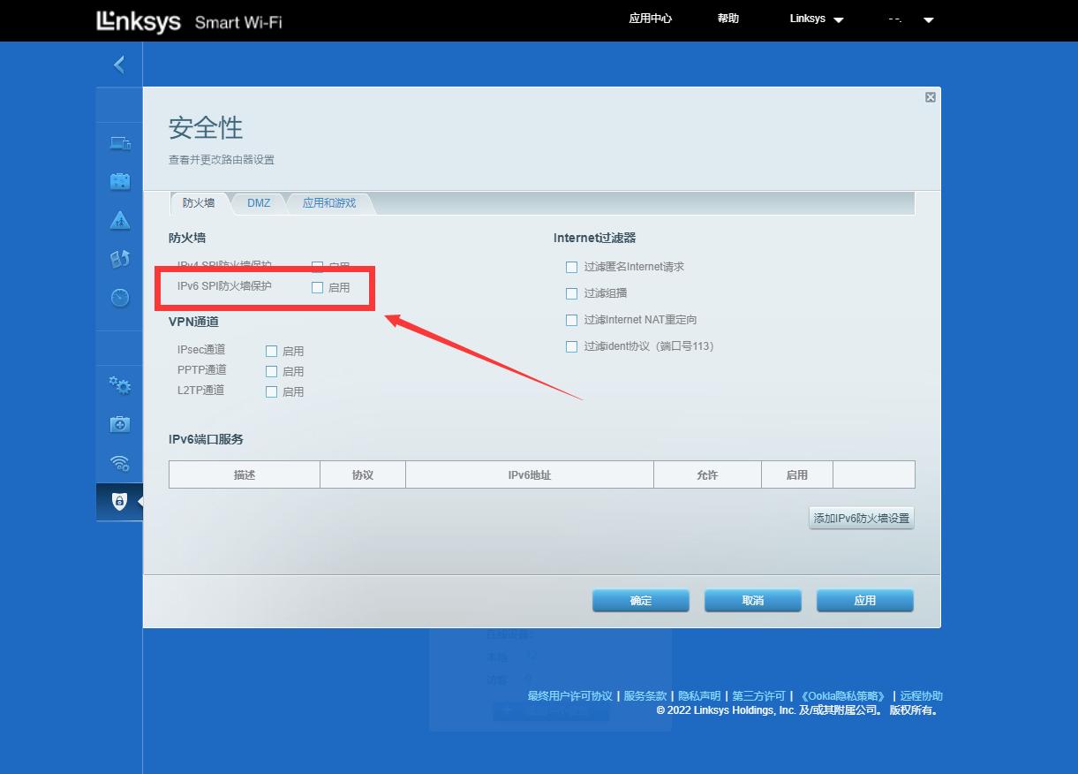Open the 隐私声明 link in footer
1078x774 pixels.
tap(698, 695)
